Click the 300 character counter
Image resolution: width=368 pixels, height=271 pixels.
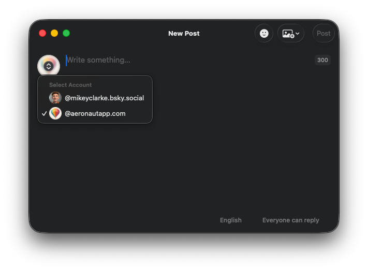[322, 60]
